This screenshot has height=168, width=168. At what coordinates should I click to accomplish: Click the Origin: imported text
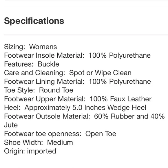(x=30, y=151)
